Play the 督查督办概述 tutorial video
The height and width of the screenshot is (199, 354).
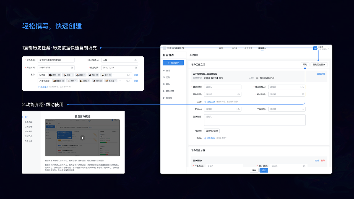(x=82, y=137)
